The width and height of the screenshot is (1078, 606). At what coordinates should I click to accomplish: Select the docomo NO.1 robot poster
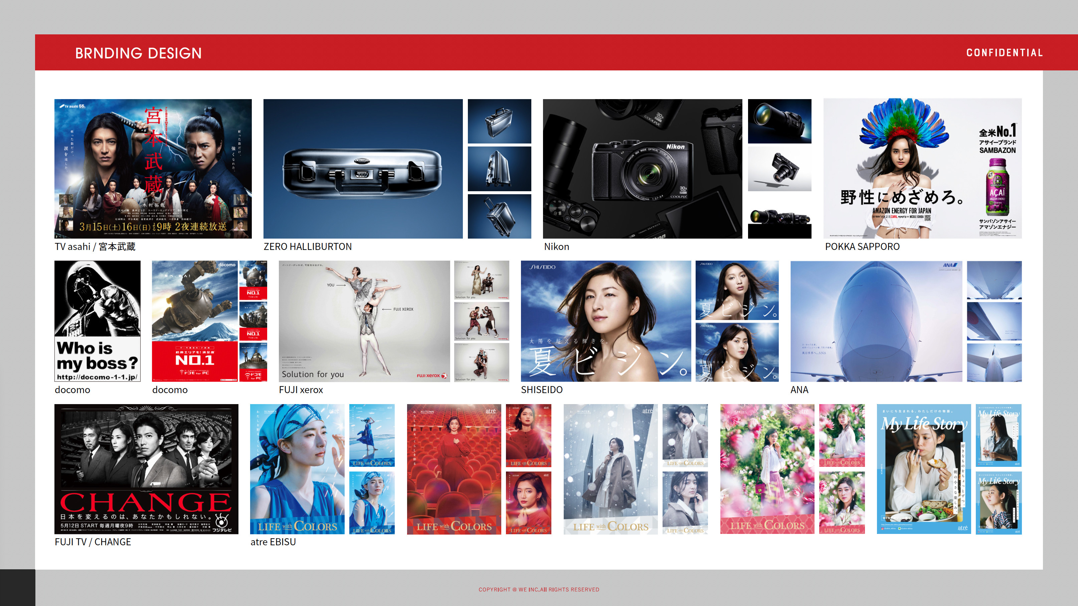click(194, 321)
